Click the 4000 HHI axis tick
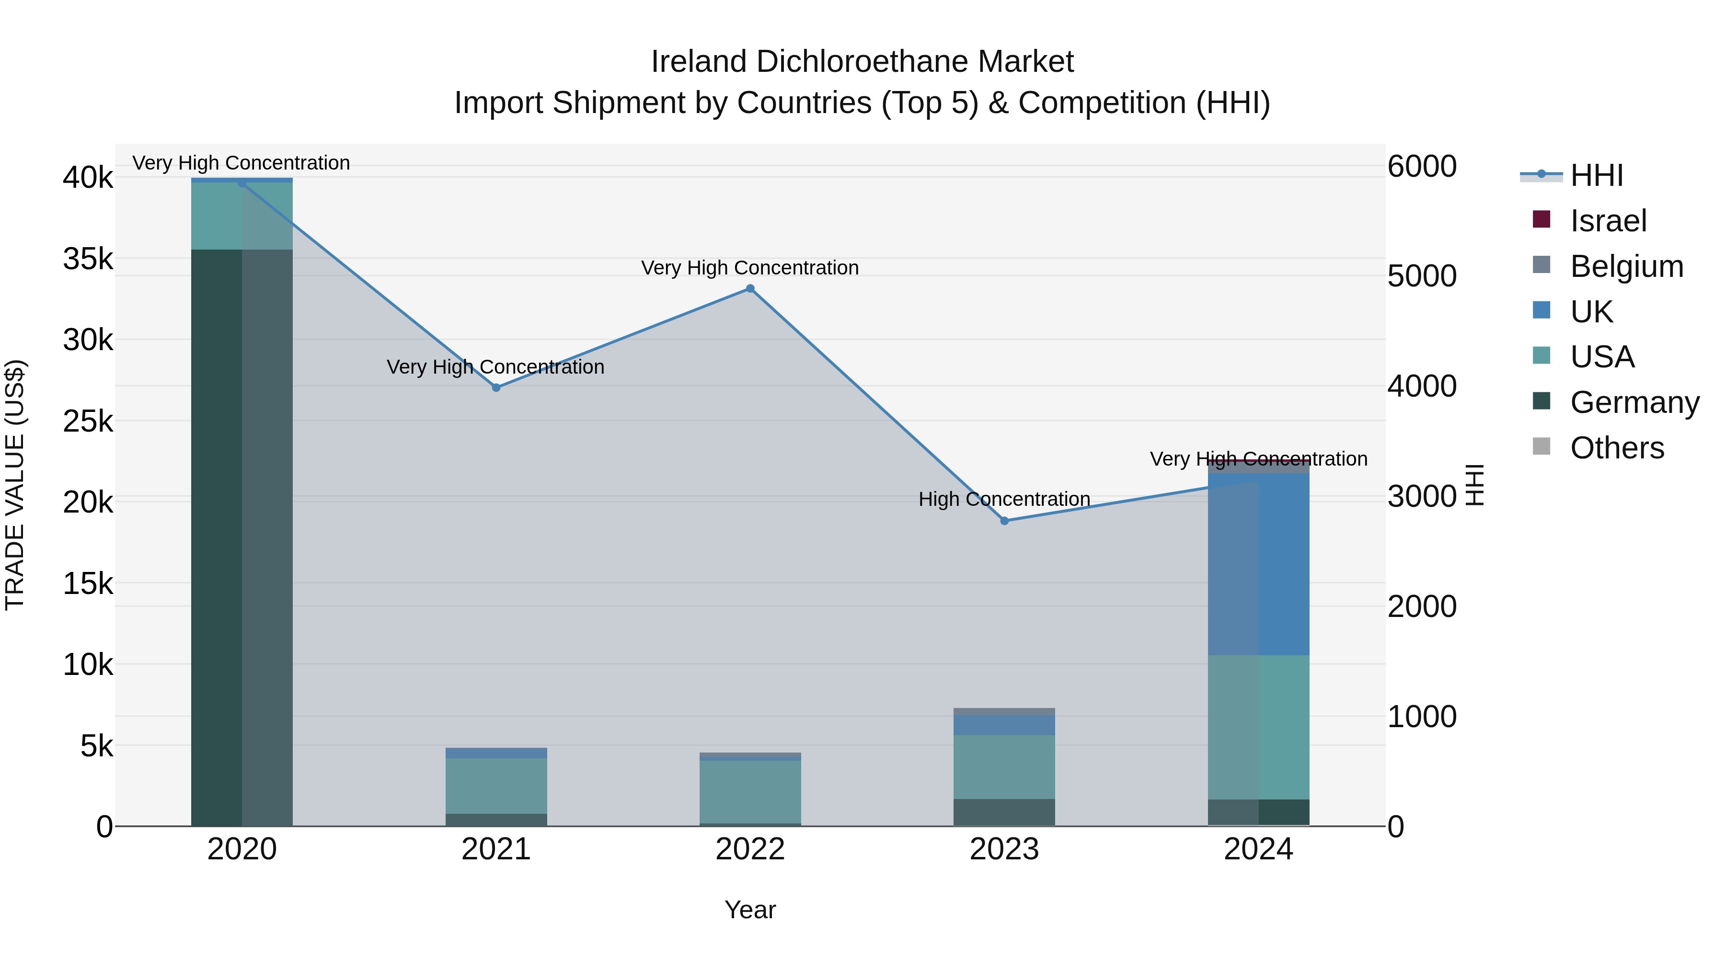The image size is (1725, 970). pyautogui.click(x=1422, y=386)
